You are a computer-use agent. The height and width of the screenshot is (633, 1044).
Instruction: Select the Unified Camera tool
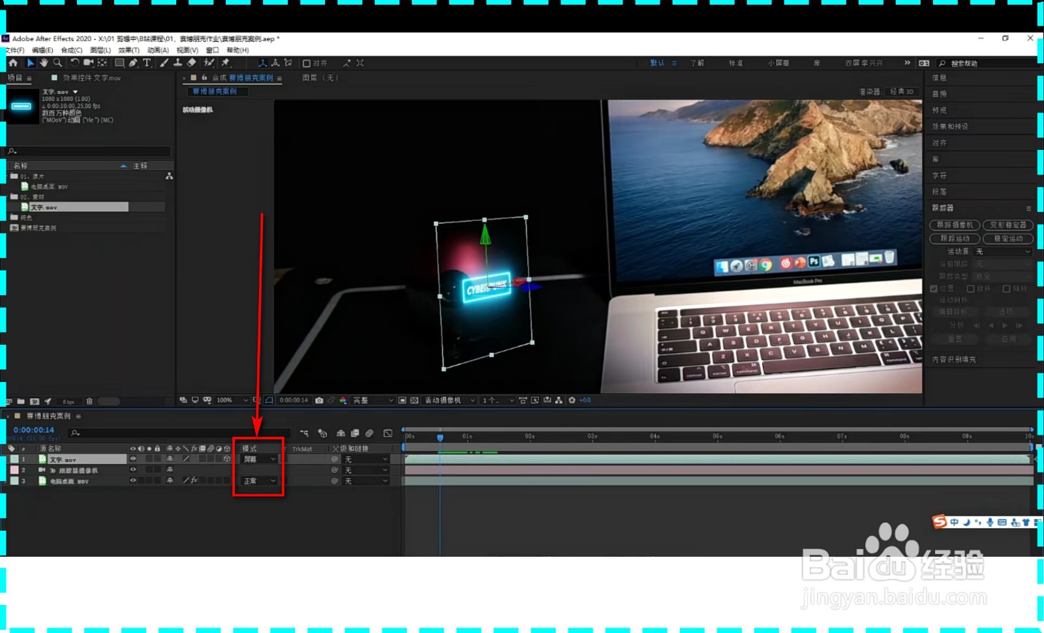[x=88, y=63]
